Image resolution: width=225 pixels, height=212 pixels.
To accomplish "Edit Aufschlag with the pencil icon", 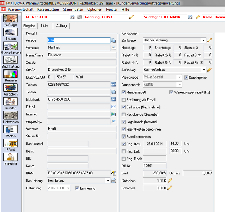I will pyautogui.click(x=209, y=70).
